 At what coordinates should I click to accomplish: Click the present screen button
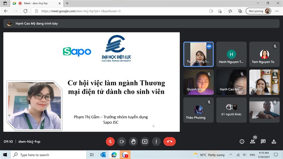point(145,142)
